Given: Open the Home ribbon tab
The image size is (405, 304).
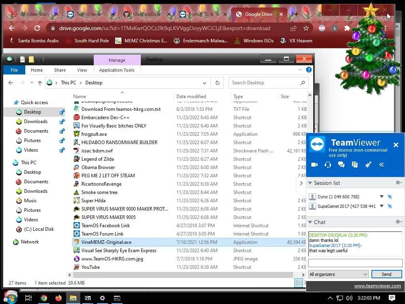Looking at the screenshot, I should tap(37, 70).
